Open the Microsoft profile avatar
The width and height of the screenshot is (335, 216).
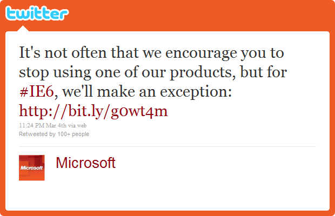pyautogui.click(x=32, y=167)
